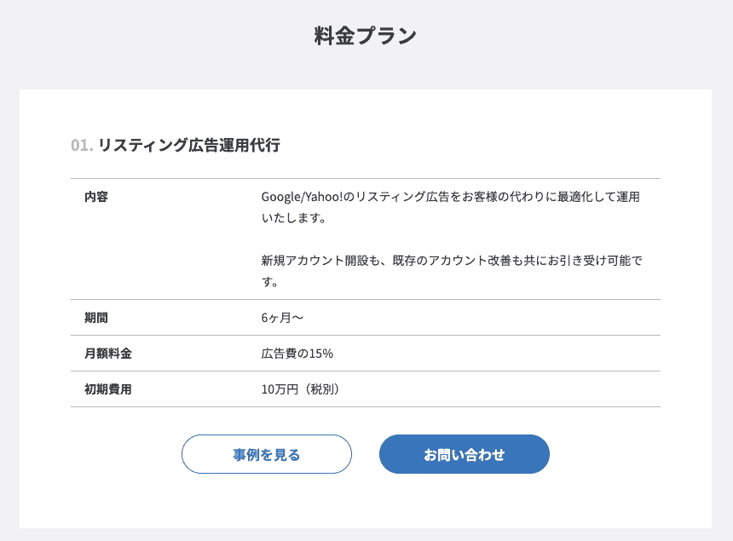Select the 6ヶ月〜 period value
Image resolution: width=733 pixels, height=541 pixels.
pyautogui.click(x=282, y=318)
